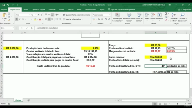
Task: Click the Borders icon in the Fonte group
Action: [x=29, y=19]
